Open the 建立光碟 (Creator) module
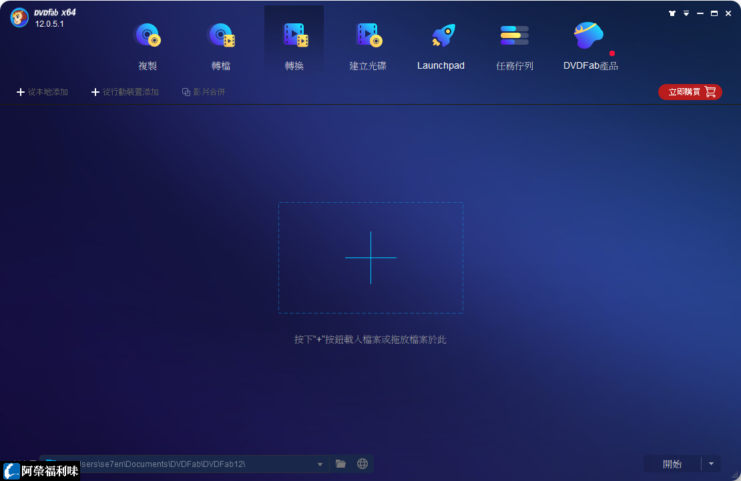 click(368, 46)
